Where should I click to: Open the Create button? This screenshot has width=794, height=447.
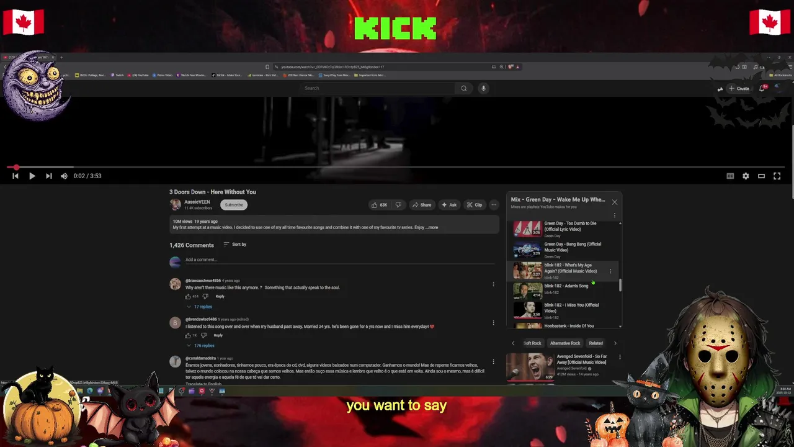[739, 89]
